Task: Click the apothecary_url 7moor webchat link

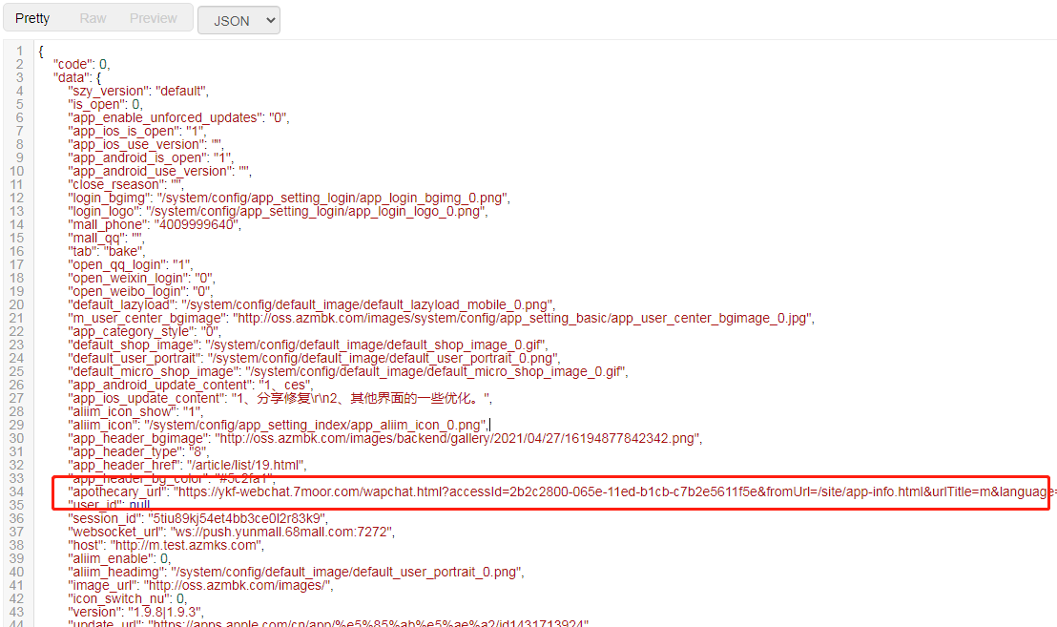Action: (611, 491)
